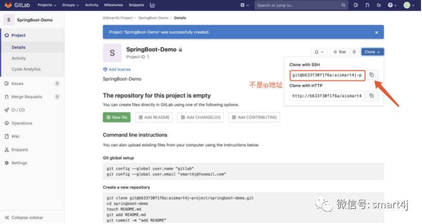Click the SpringBoot-Demo project avatar S
422x224 pixels.
tap(112, 53)
